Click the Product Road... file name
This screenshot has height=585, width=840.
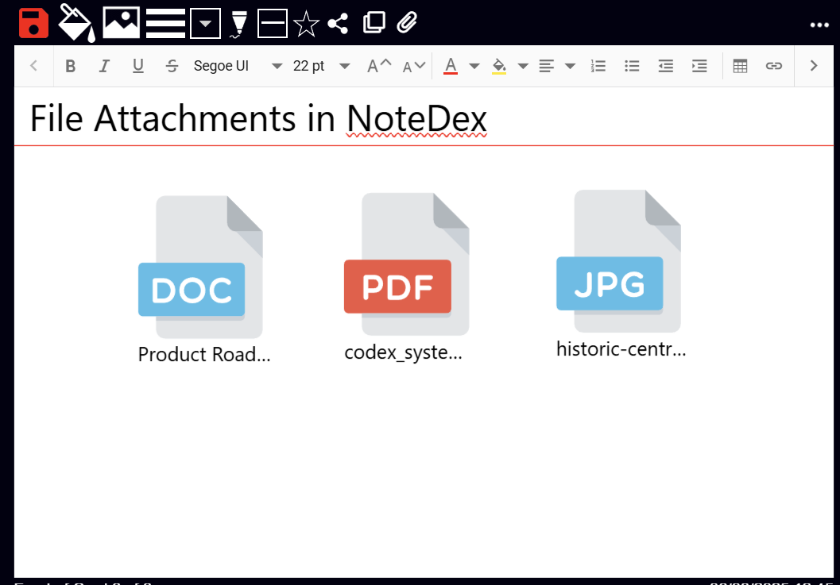click(x=204, y=354)
